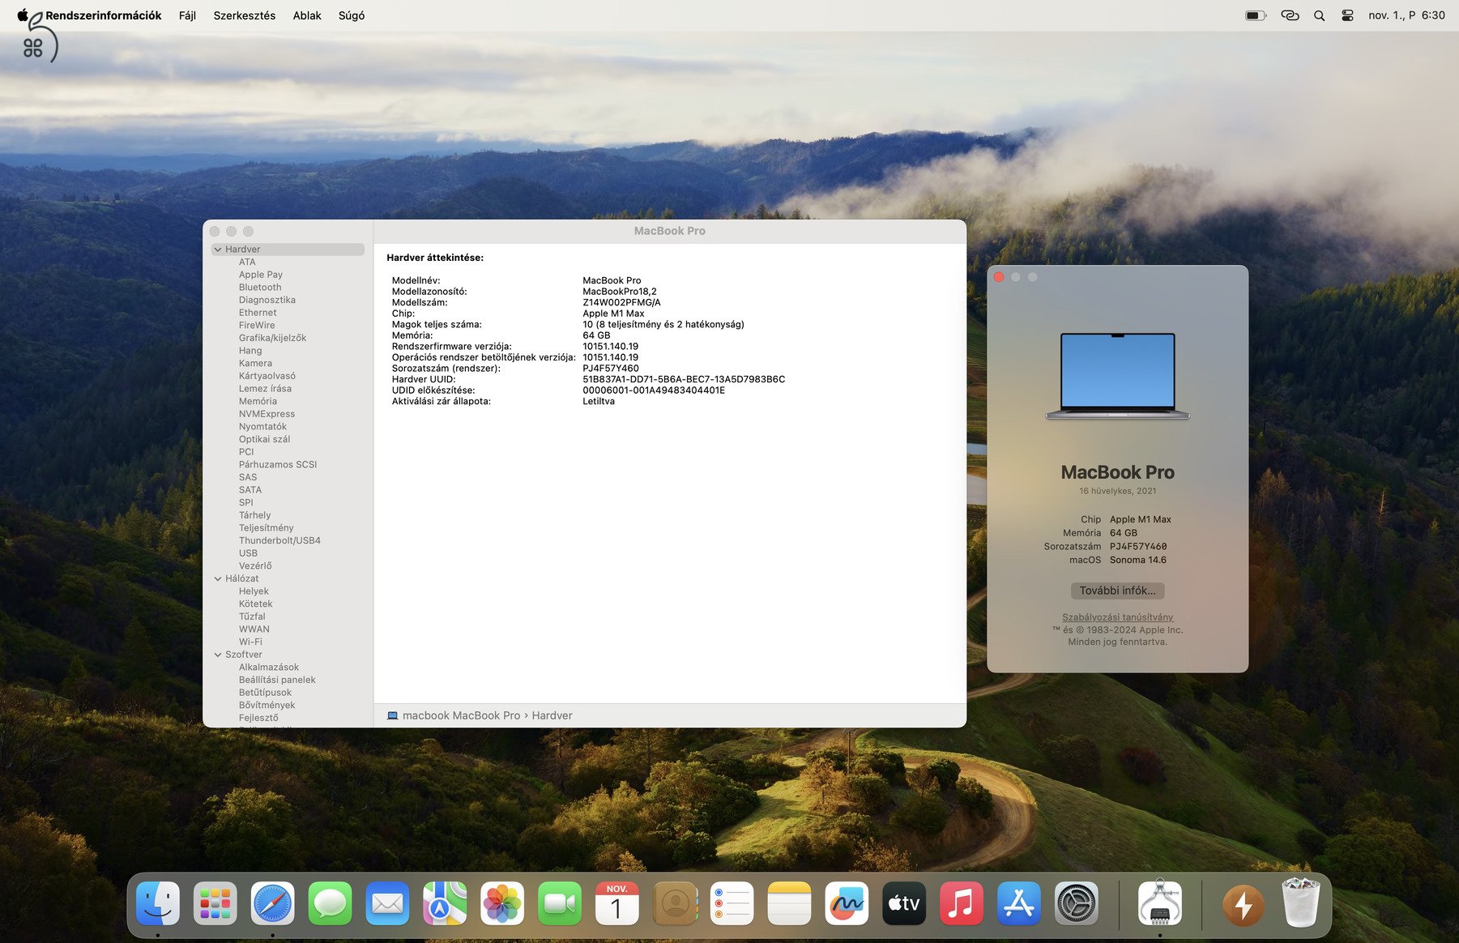Open Messages app in dock
Viewport: 1459px width, 943px height.
[x=330, y=903]
